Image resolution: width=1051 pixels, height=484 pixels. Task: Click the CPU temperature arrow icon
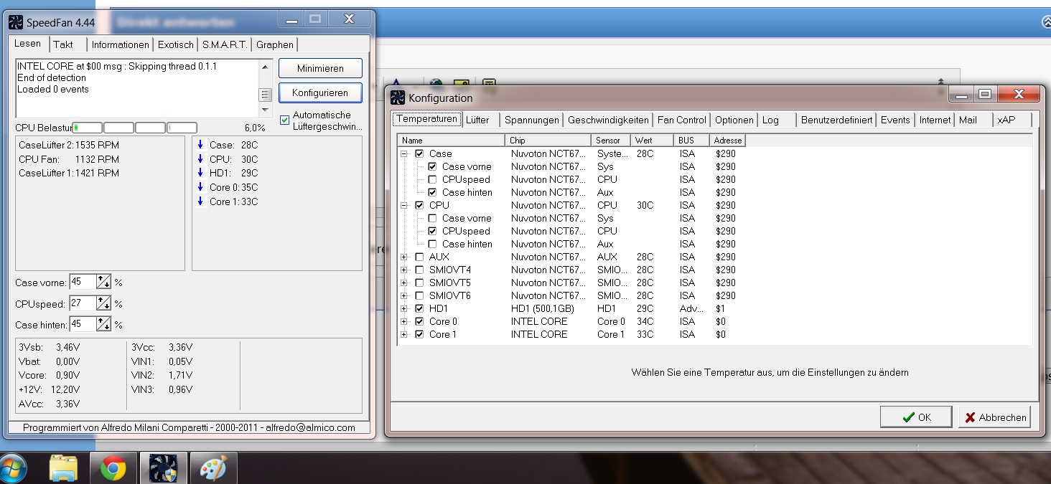(200, 159)
